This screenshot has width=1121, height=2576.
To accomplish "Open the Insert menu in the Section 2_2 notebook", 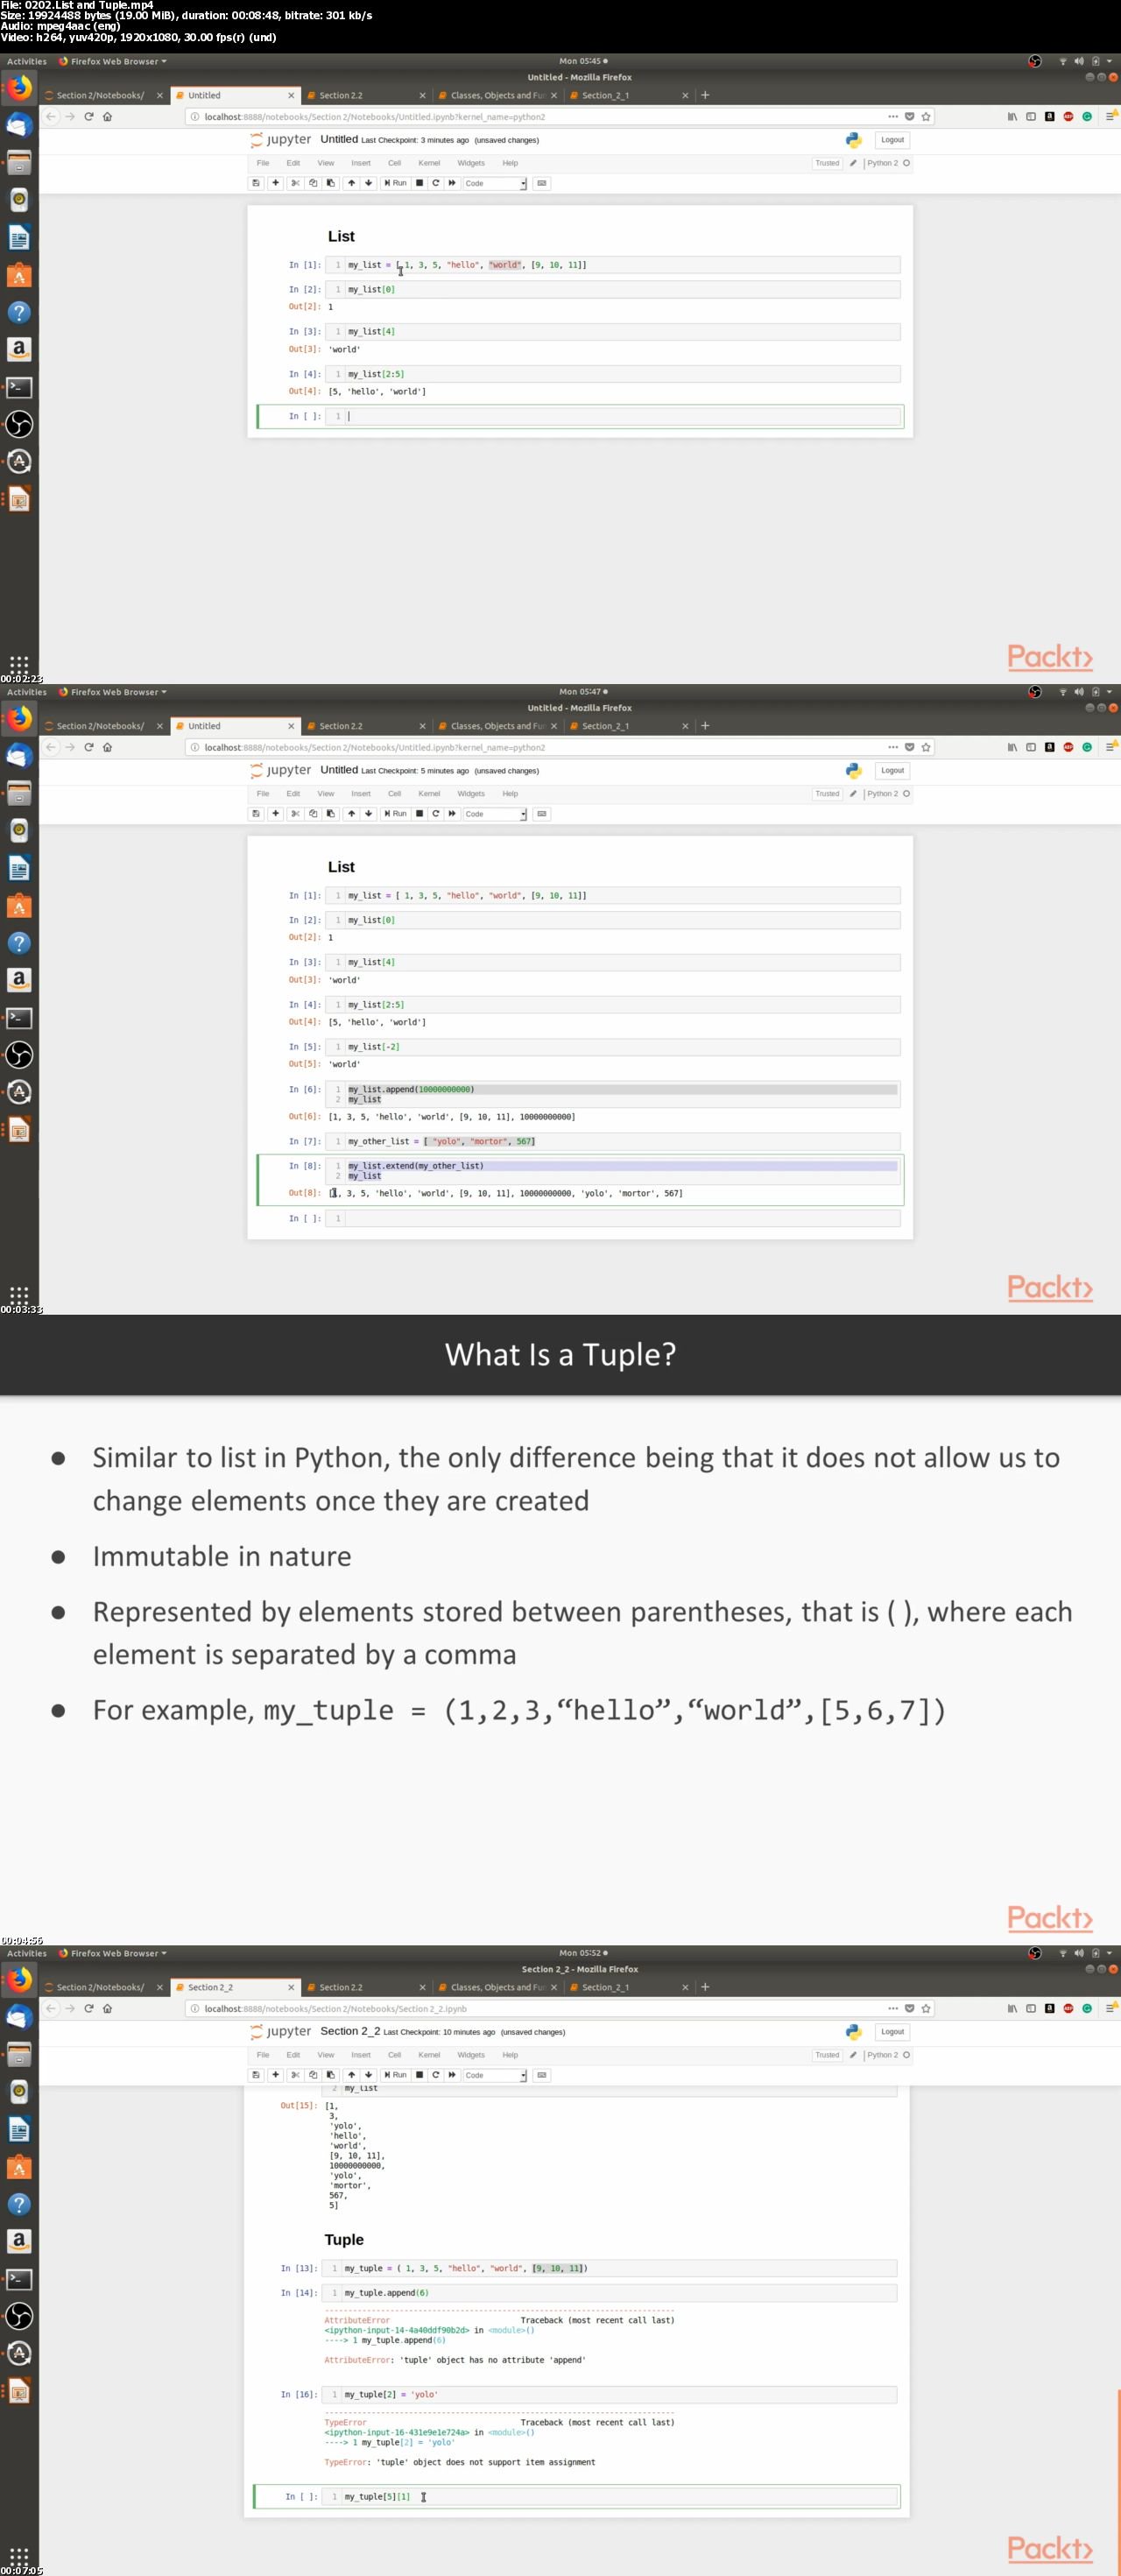I will pos(361,2055).
